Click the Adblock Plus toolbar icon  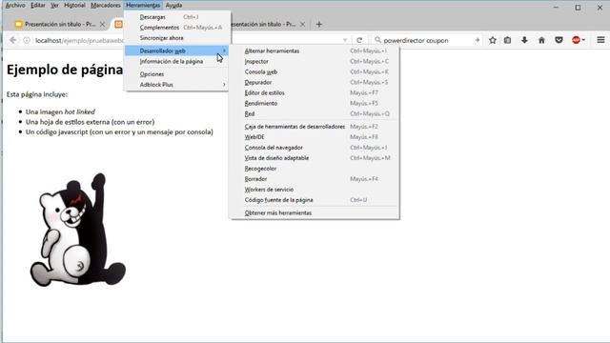(576, 40)
